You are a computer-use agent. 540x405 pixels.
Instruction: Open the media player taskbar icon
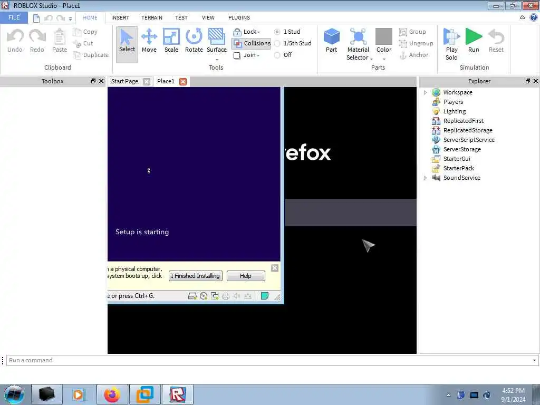(78, 395)
